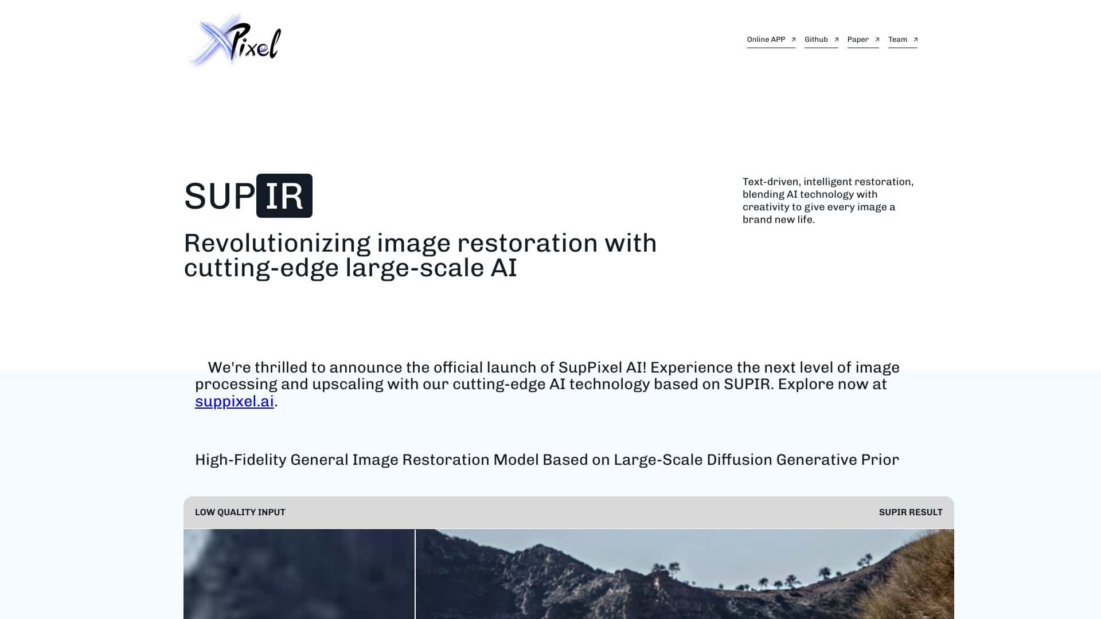
Task: Click the blurry low-quality input image
Action: point(298,573)
